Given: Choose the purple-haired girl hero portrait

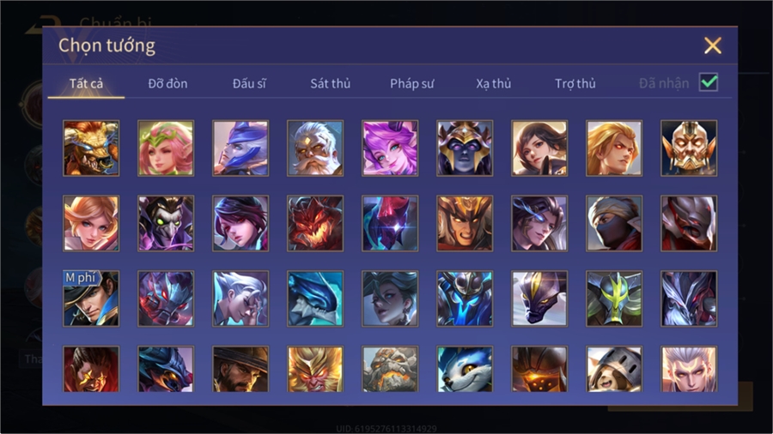Looking at the screenshot, I should click(x=390, y=148).
